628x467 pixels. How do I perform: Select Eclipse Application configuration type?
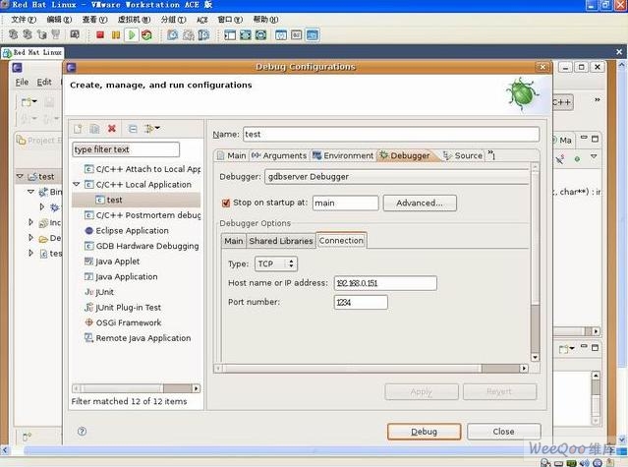point(127,231)
